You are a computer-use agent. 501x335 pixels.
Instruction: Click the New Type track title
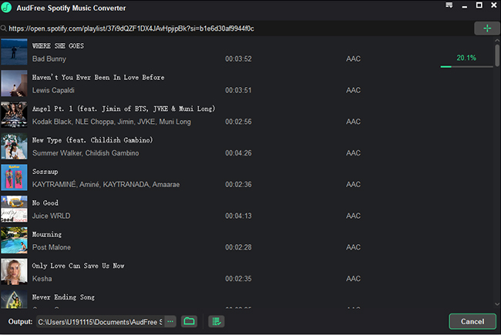[92, 140]
